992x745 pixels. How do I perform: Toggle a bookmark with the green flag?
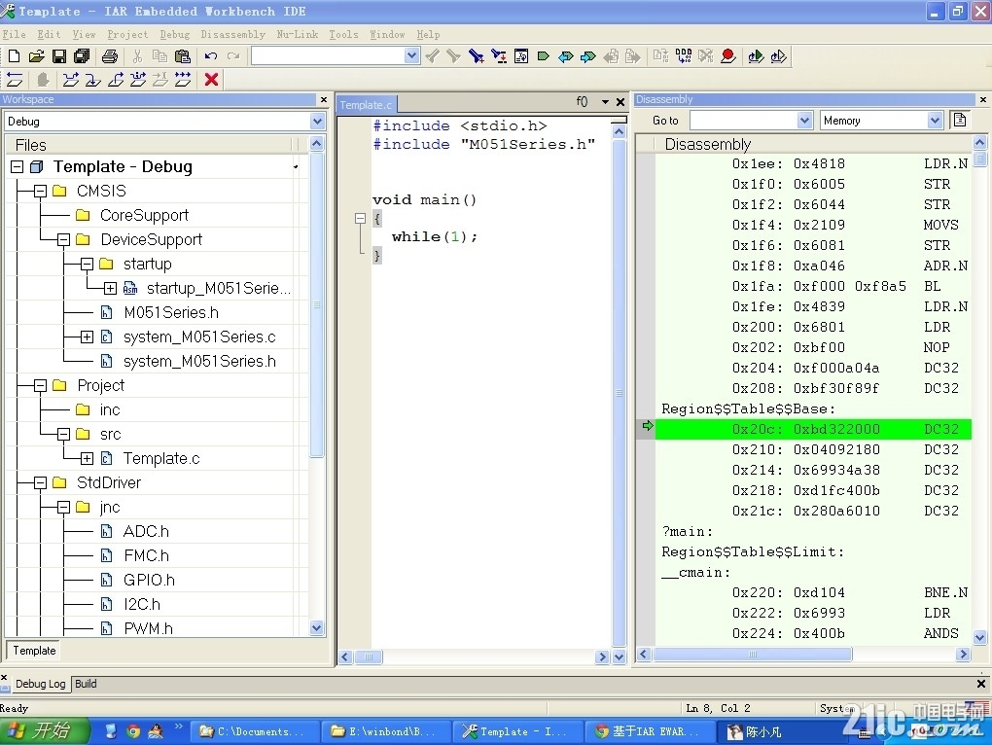[543, 56]
